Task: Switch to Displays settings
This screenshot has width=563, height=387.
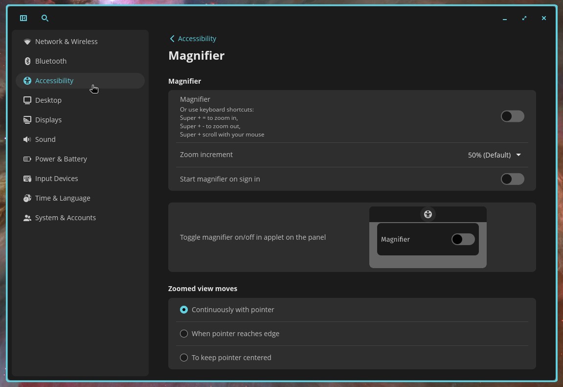Action: click(80, 120)
